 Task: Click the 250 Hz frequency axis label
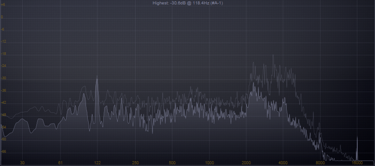tap(135, 163)
